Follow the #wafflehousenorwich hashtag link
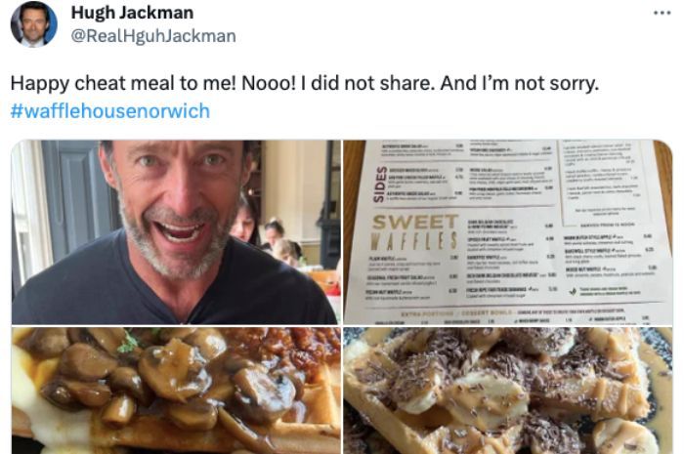 tap(110, 110)
